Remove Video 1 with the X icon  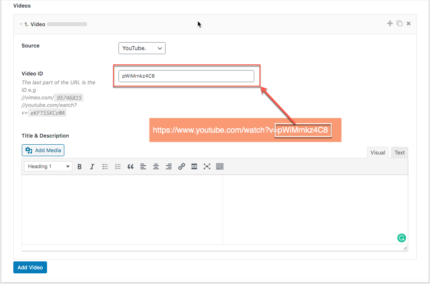pyautogui.click(x=408, y=24)
